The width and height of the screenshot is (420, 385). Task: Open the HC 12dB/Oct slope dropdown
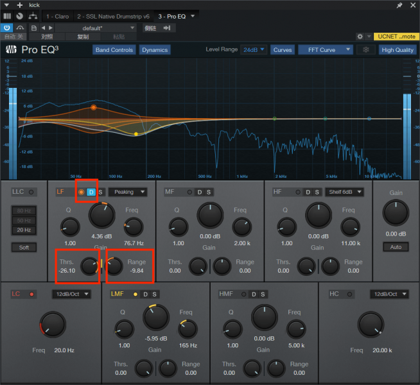click(x=389, y=294)
